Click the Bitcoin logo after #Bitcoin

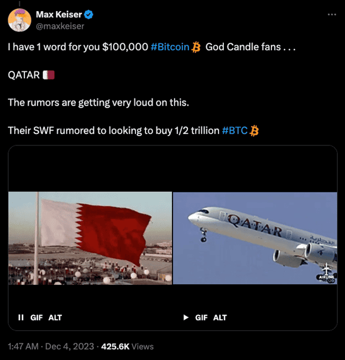195,48
